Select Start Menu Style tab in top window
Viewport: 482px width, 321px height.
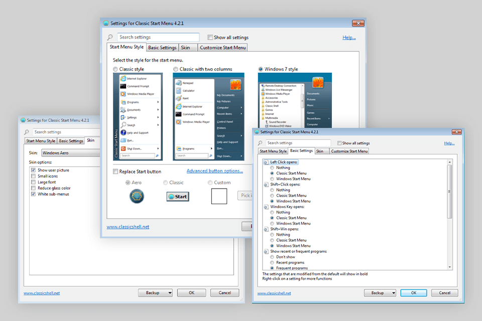127,47
